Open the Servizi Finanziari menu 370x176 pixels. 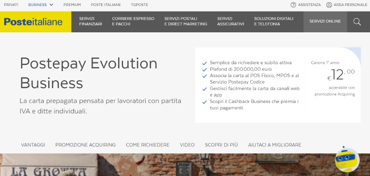tap(91, 21)
